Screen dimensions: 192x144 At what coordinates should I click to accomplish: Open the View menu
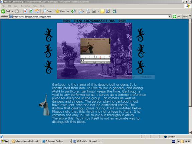coord(16,6)
